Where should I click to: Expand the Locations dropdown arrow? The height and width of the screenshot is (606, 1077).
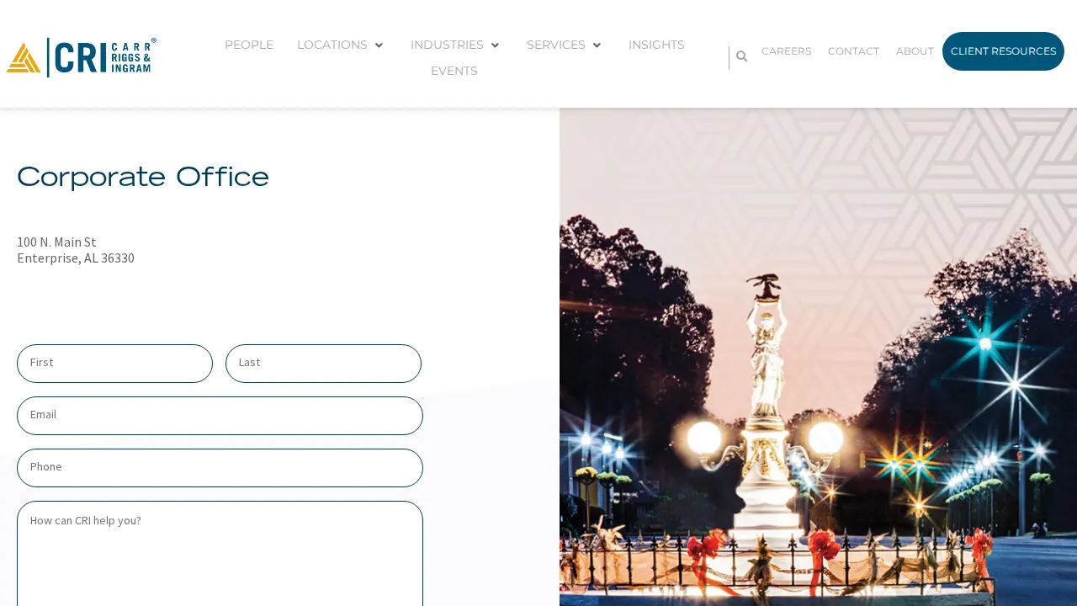pos(379,45)
